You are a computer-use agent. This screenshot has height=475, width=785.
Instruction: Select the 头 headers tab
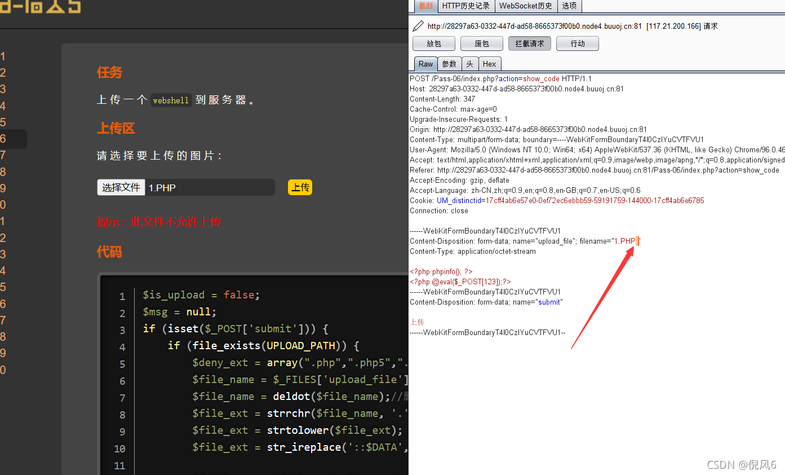point(470,64)
